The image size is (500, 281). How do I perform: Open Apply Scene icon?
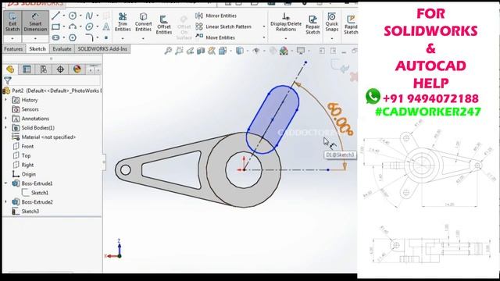pyautogui.click(x=284, y=51)
